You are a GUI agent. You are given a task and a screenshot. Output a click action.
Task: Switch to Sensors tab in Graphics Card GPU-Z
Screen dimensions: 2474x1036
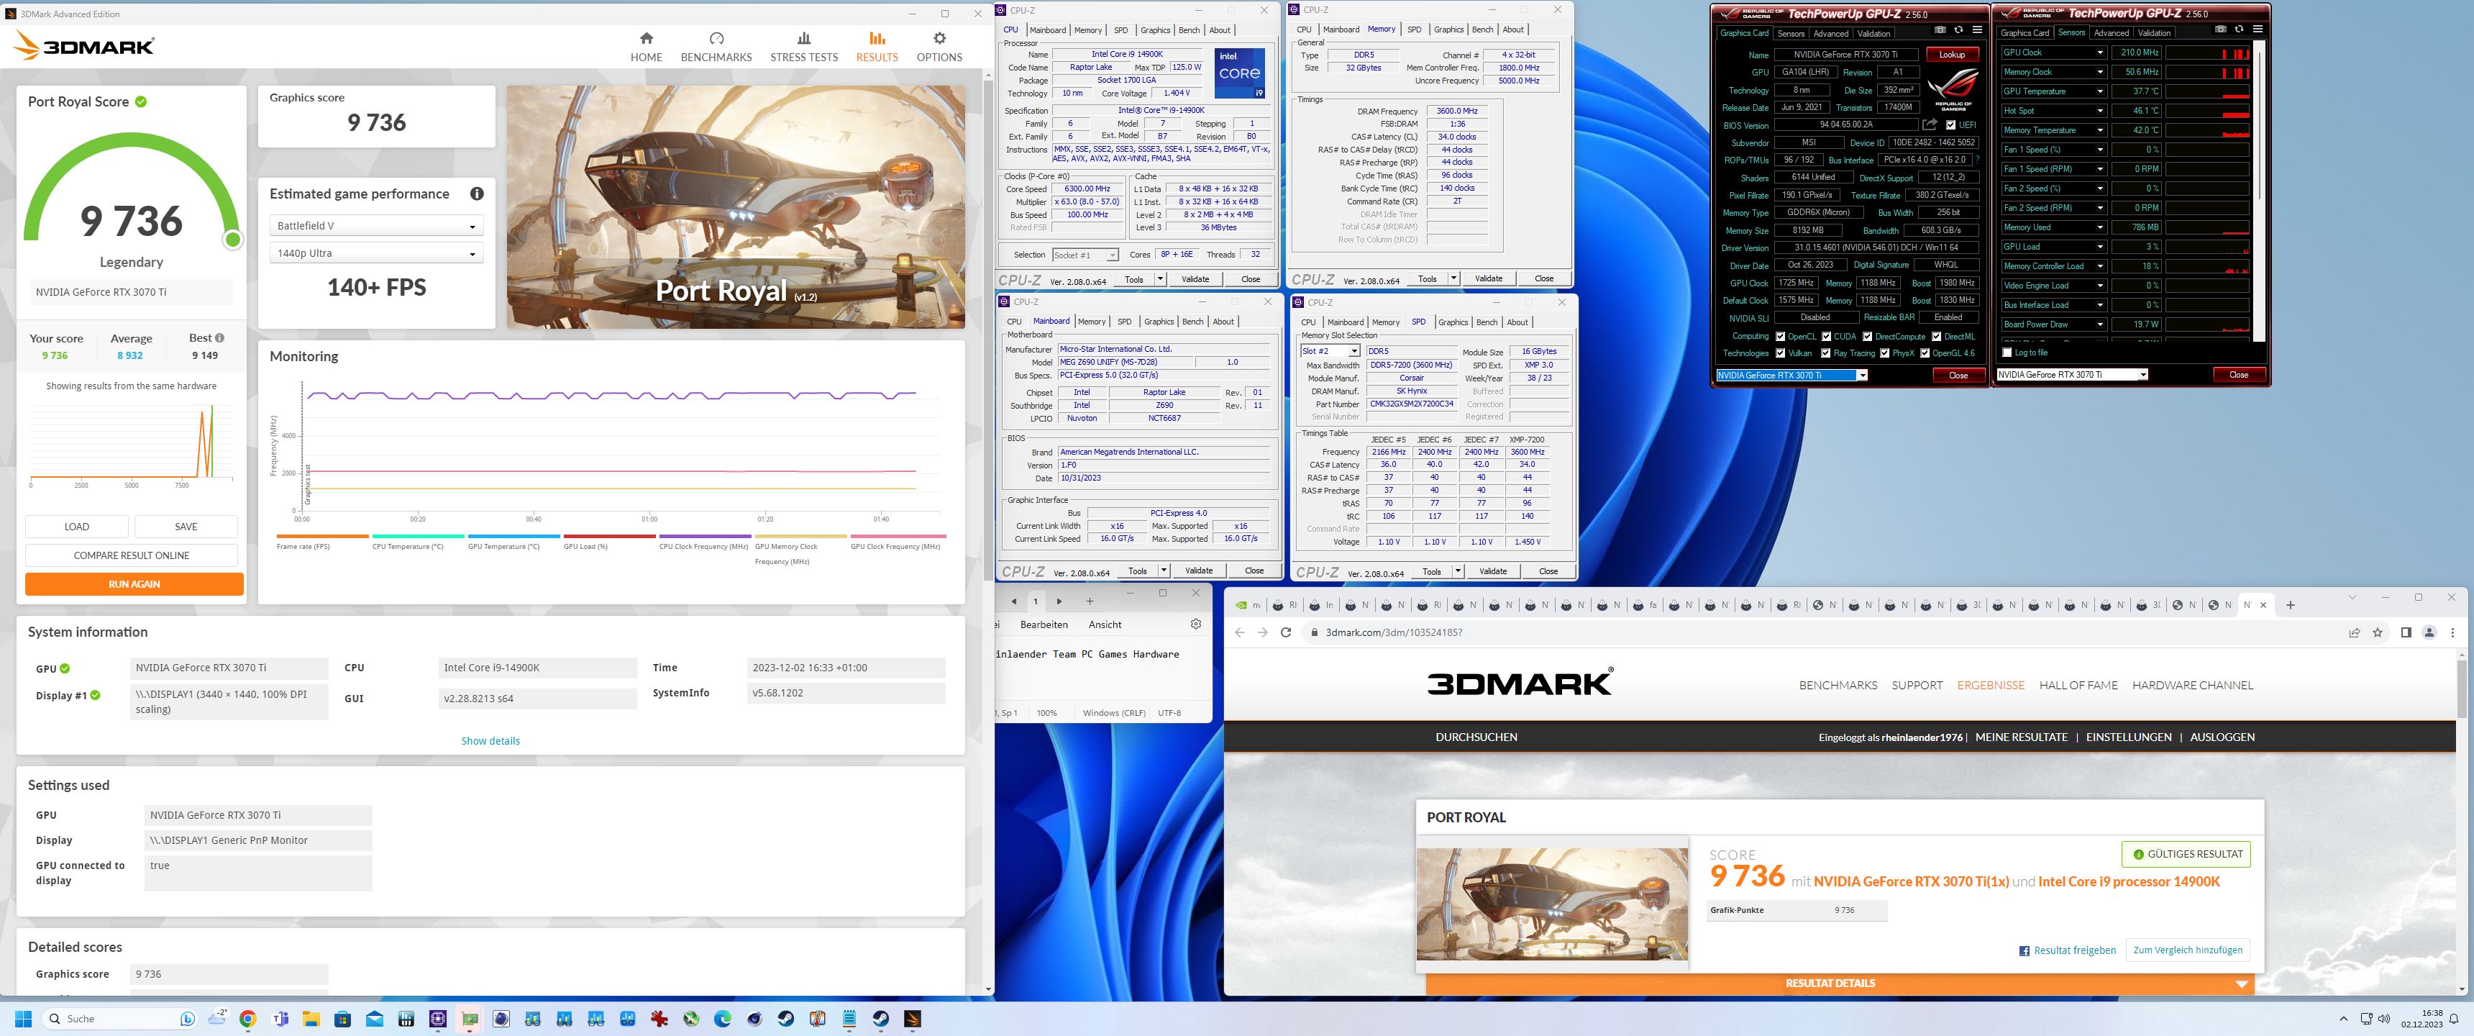pos(1790,34)
